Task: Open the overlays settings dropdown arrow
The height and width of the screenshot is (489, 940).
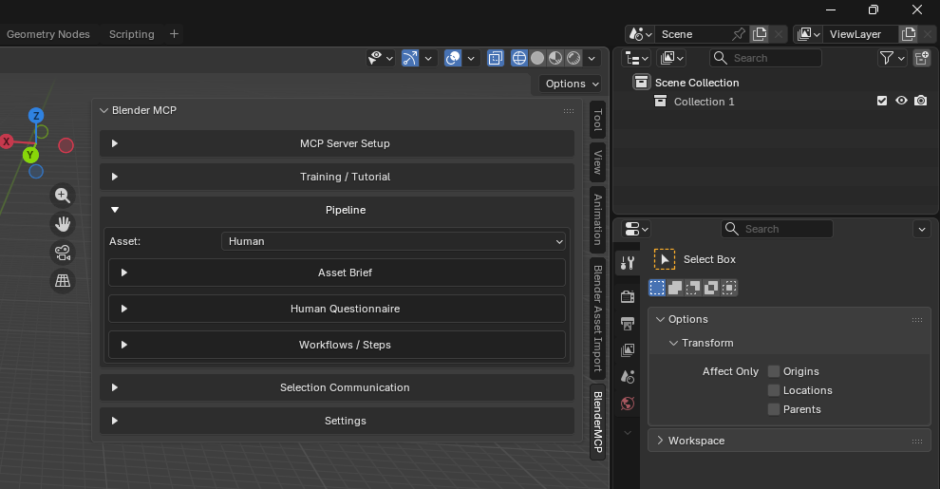Action: pyautogui.click(x=471, y=58)
